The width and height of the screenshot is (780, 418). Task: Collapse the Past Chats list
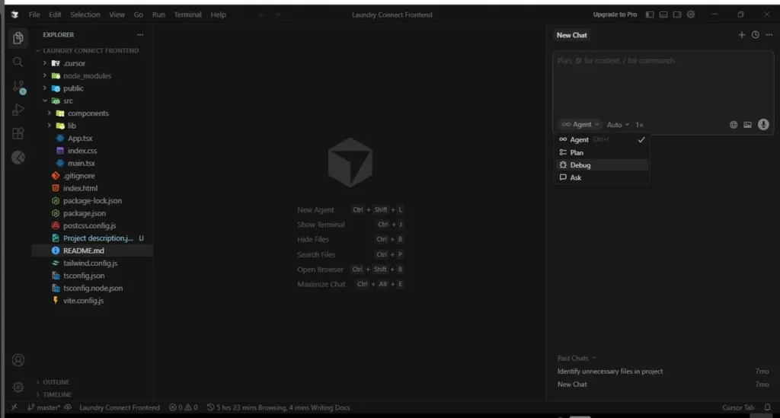577,358
